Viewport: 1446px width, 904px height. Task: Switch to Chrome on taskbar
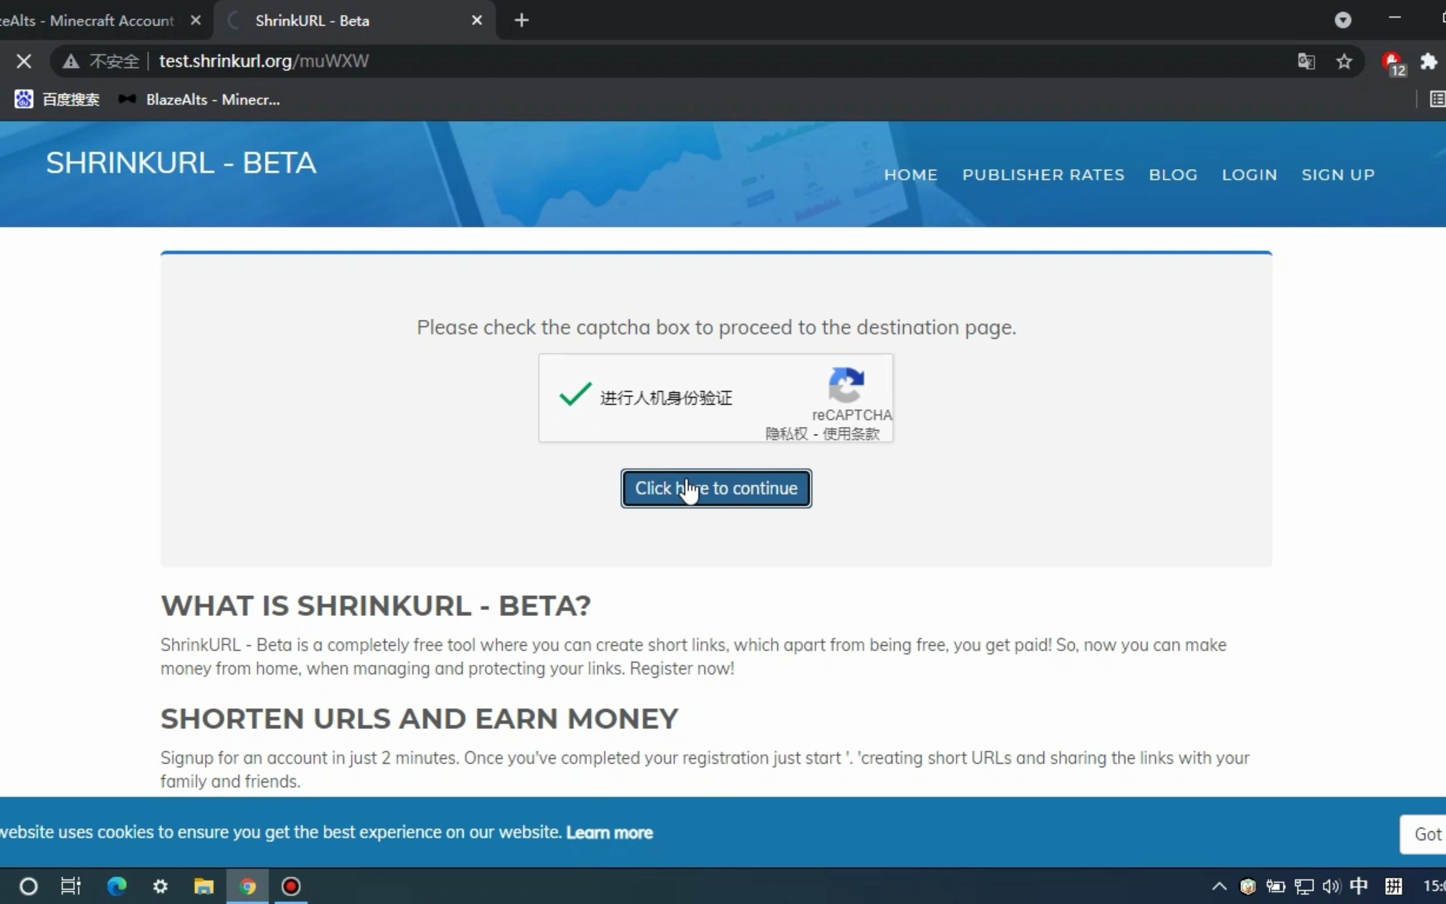pyautogui.click(x=247, y=886)
